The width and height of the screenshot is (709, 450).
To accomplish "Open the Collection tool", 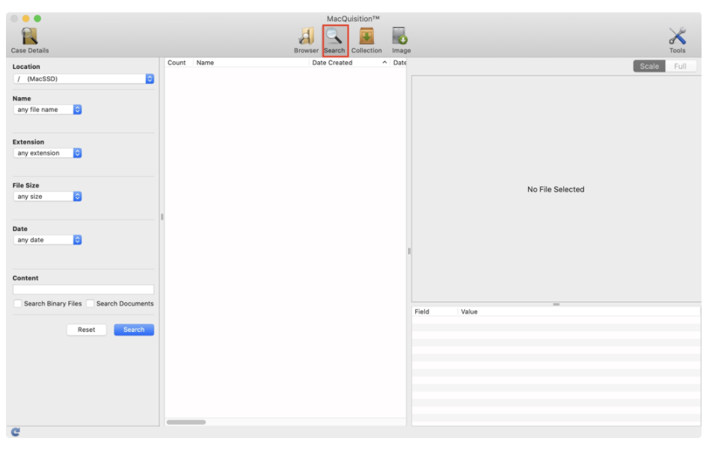I will click(366, 40).
